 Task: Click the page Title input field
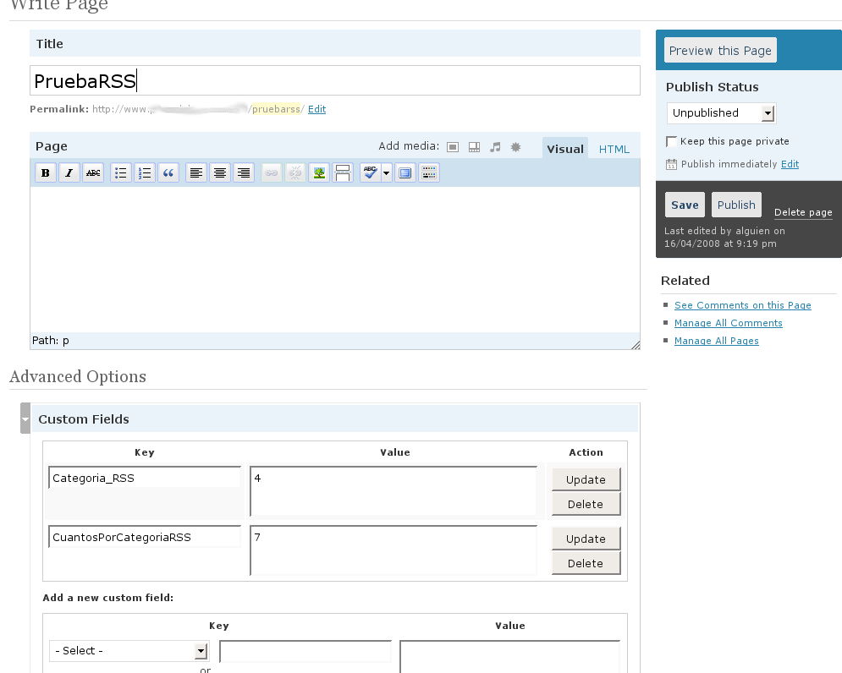coord(334,81)
